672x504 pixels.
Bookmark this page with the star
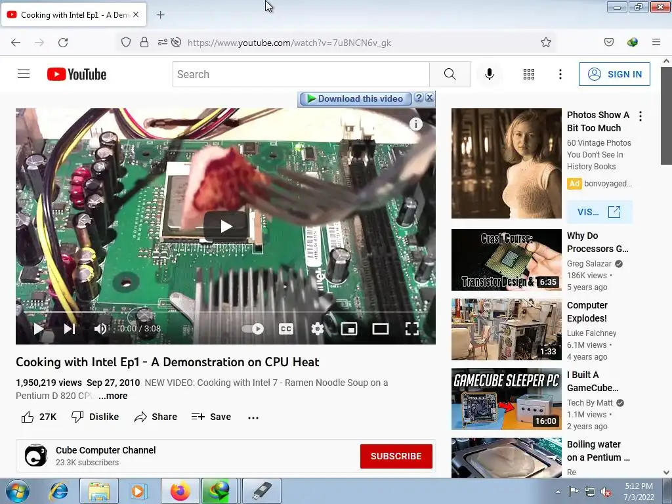click(545, 43)
